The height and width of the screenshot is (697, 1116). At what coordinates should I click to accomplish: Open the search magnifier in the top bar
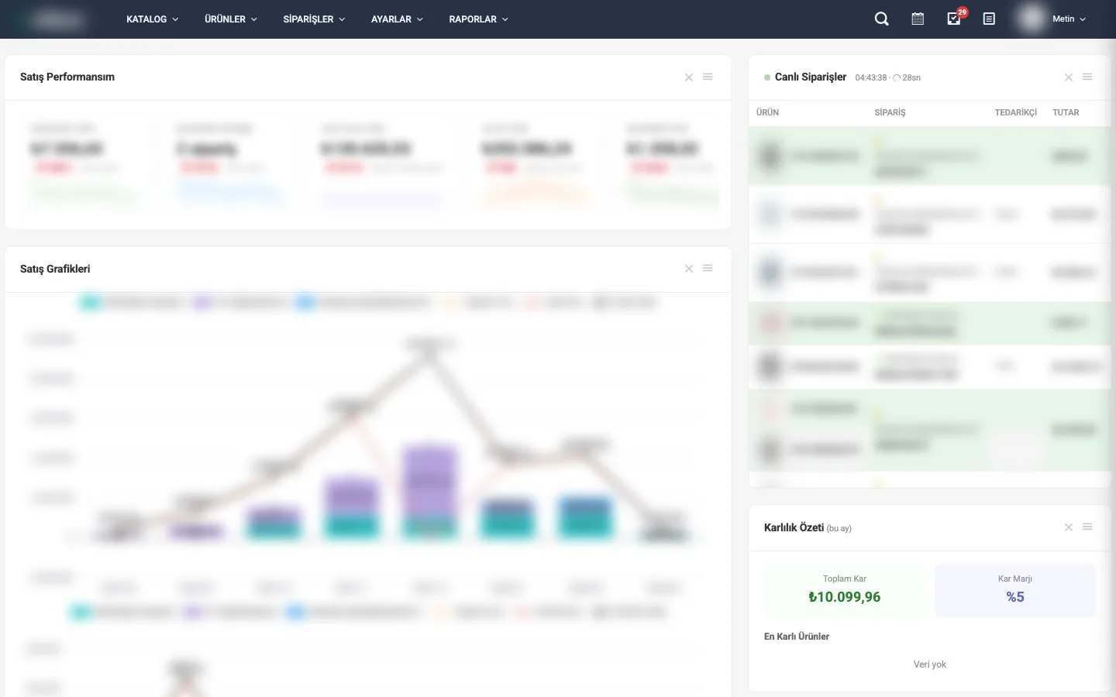pos(881,19)
